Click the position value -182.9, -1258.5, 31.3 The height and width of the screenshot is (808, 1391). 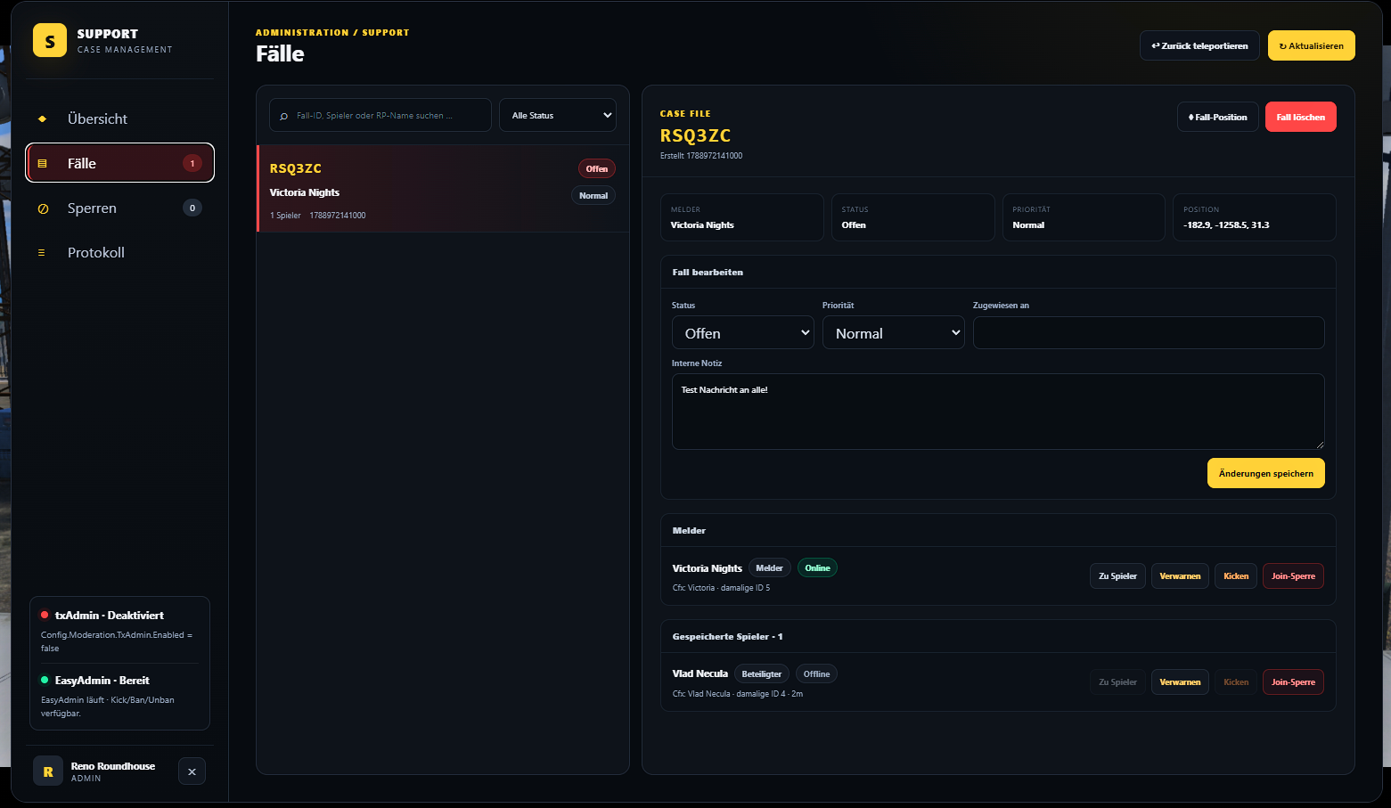tap(1226, 225)
